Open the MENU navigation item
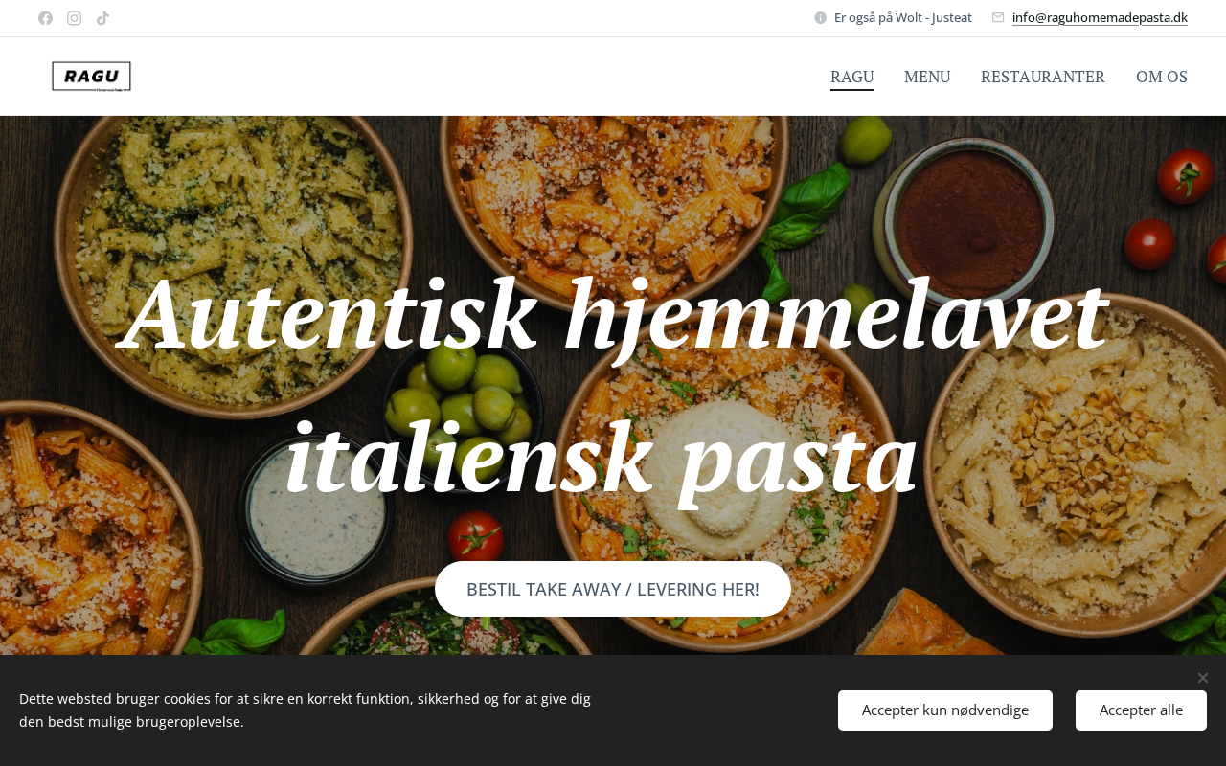 tap(927, 77)
